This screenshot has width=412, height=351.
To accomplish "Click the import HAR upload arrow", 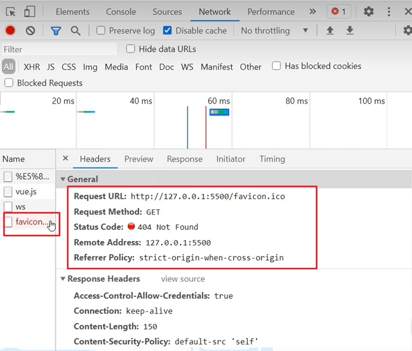I will (x=330, y=31).
